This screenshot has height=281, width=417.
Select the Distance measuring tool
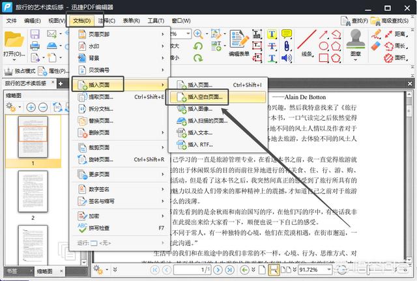click(396, 34)
